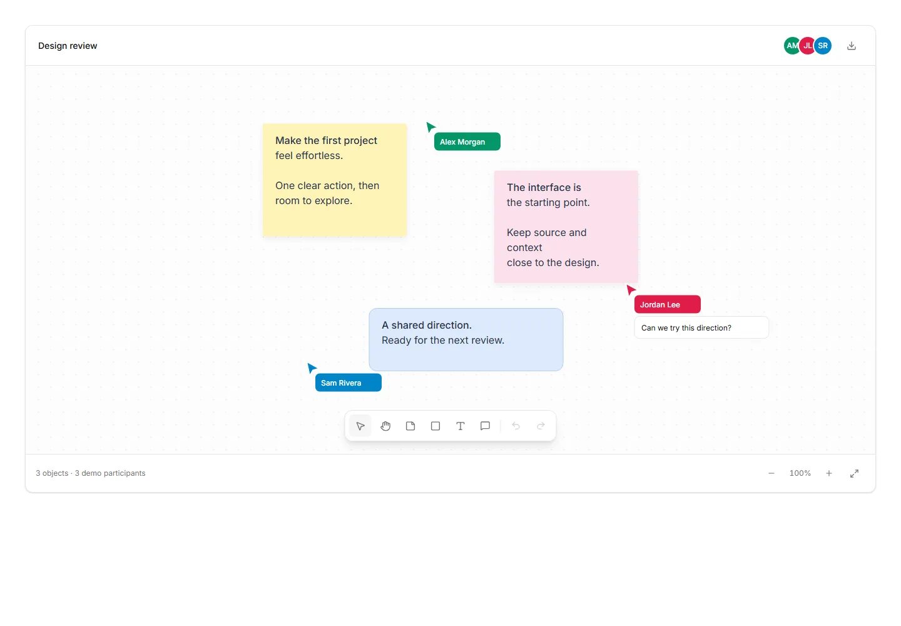Select the text tool
Image resolution: width=901 pixels, height=626 pixels.
461,426
